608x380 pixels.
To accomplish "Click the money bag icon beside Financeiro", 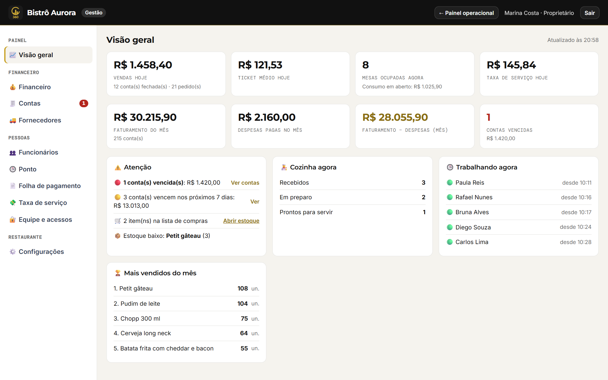I will tap(13, 87).
